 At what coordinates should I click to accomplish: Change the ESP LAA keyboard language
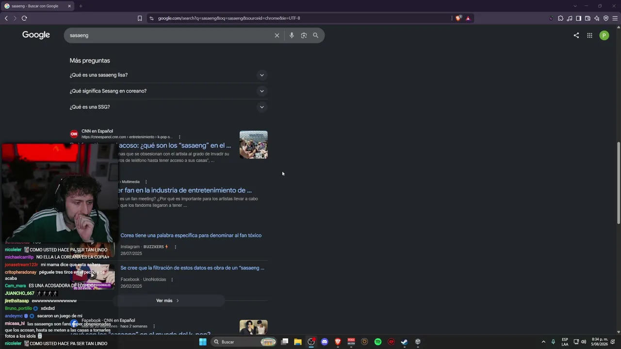tap(565, 342)
